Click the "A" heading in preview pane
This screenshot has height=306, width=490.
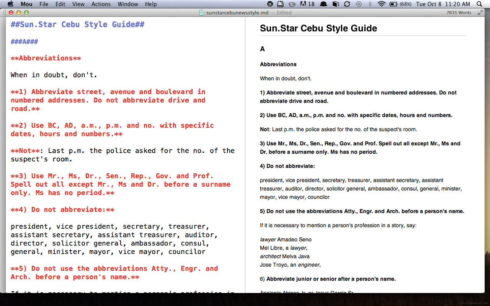(262, 49)
